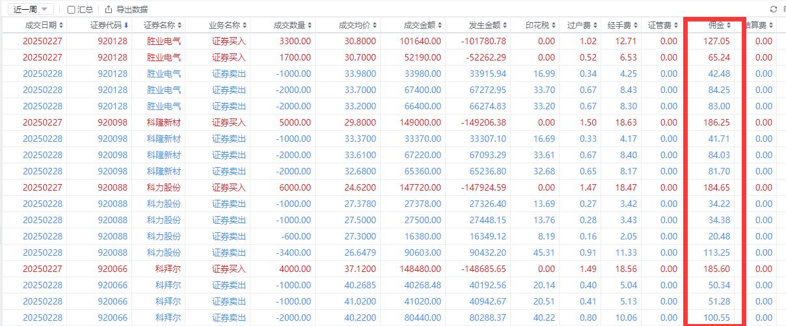This screenshot has height=326, width=786.
Task: Toggle sort arrows on 经手费 header
Action: 635,25
